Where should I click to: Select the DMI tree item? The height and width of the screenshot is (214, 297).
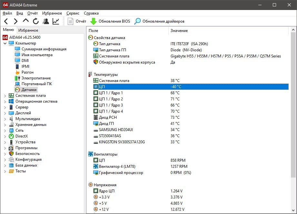(x=25, y=61)
